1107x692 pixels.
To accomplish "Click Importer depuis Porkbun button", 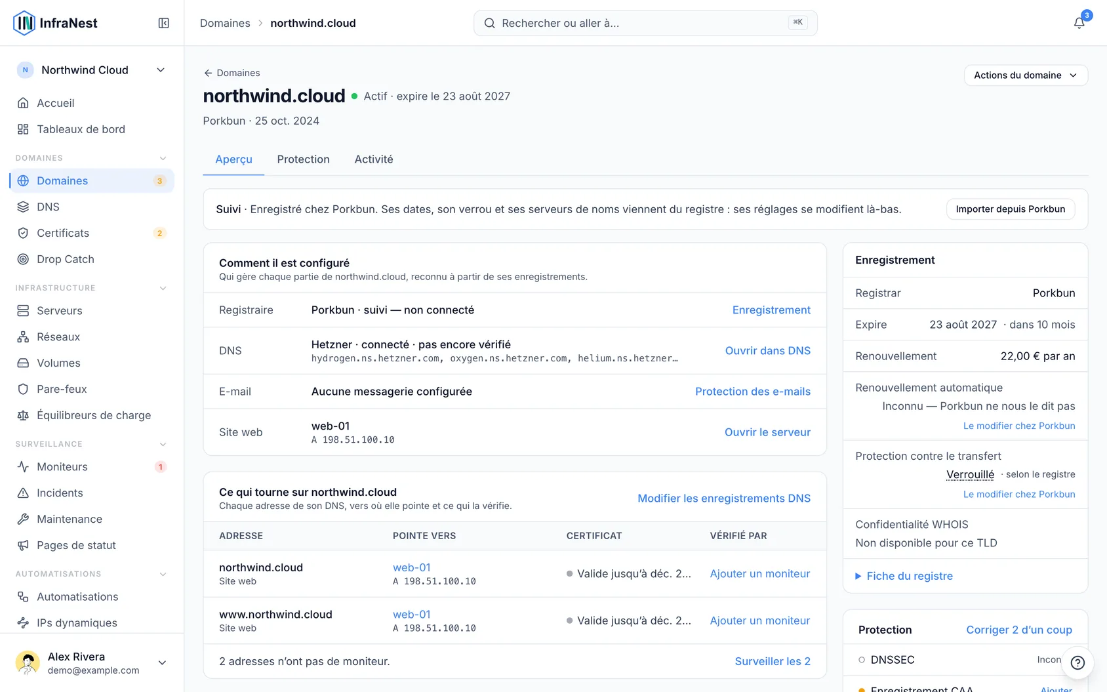I will pyautogui.click(x=1010, y=209).
